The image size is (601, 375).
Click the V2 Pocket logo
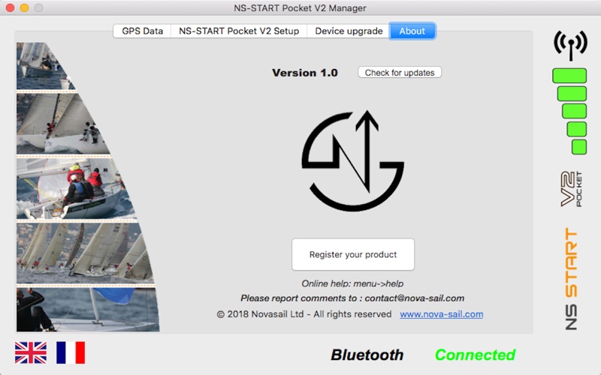pos(571,189)
